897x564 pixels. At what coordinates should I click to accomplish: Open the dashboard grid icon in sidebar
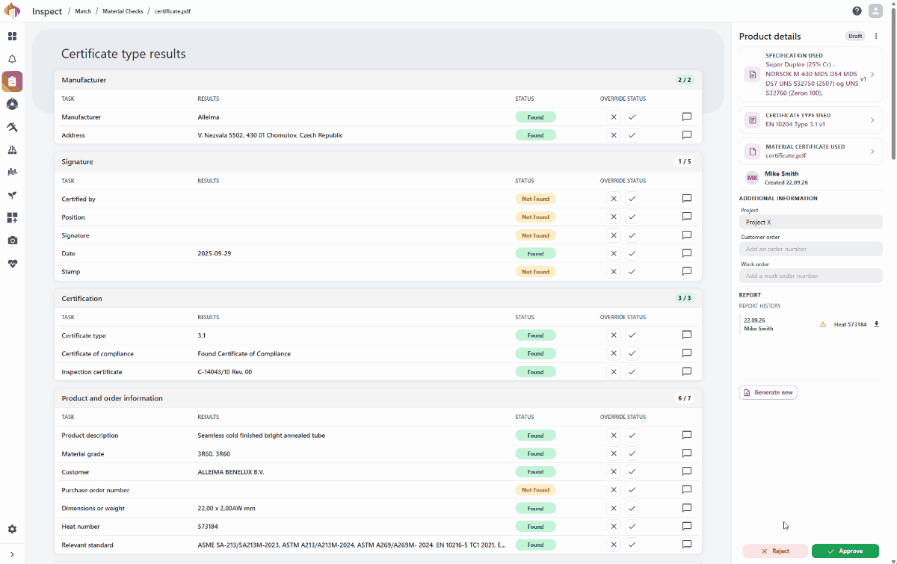click(x=12, y=36)
